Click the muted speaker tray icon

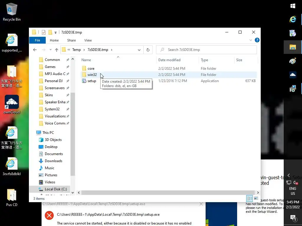(296, 182)
